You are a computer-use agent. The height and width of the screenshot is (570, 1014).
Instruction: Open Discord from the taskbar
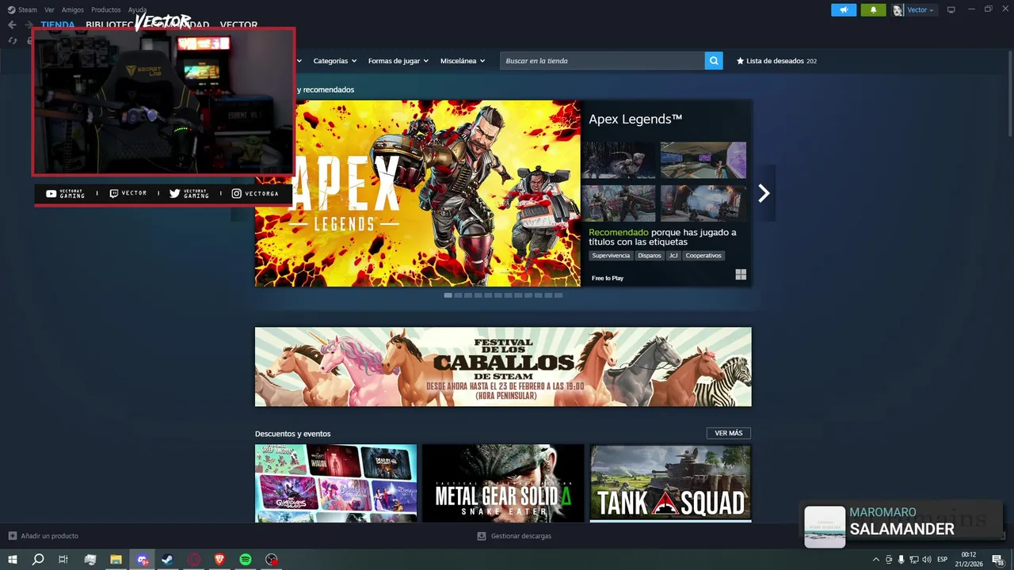[x=142, y=560]
